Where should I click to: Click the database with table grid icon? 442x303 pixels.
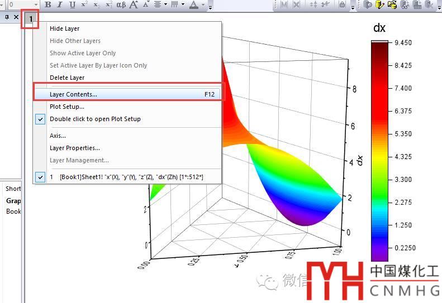(x=417, y=4)
